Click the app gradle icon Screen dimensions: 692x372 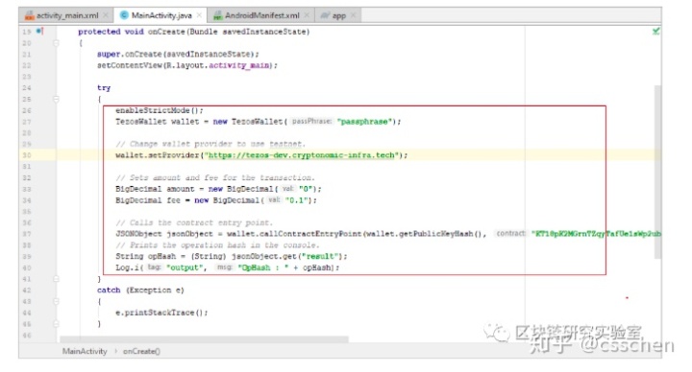(325, 15)
